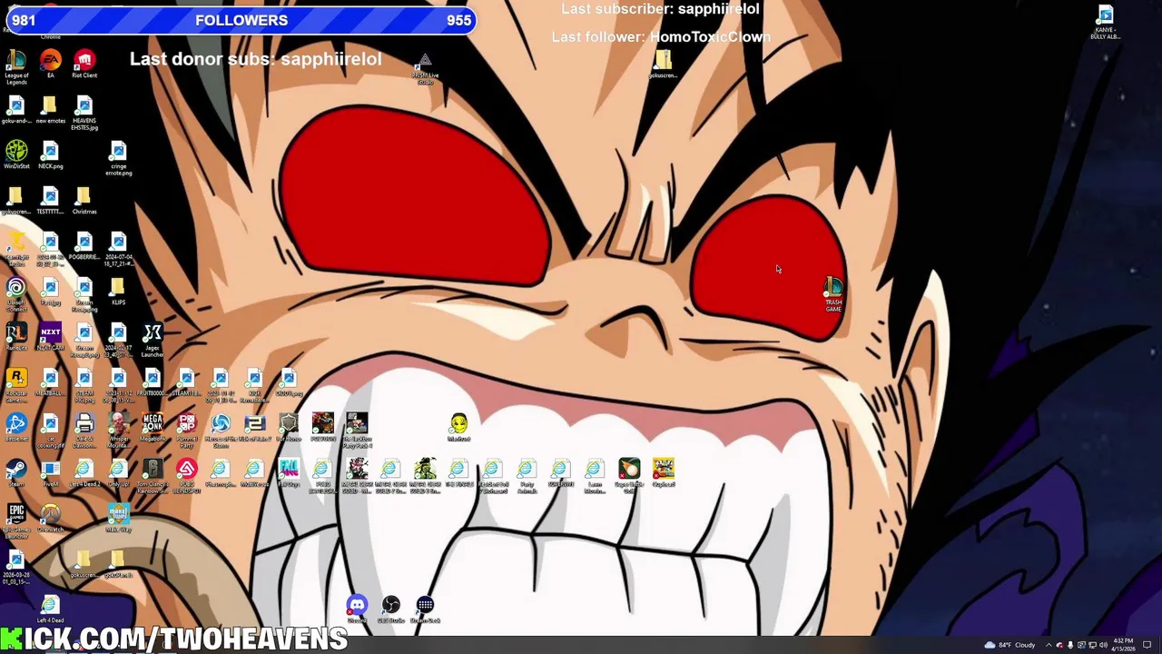
Task: Open the Epic Games Launcher
Action: (16, 521)
